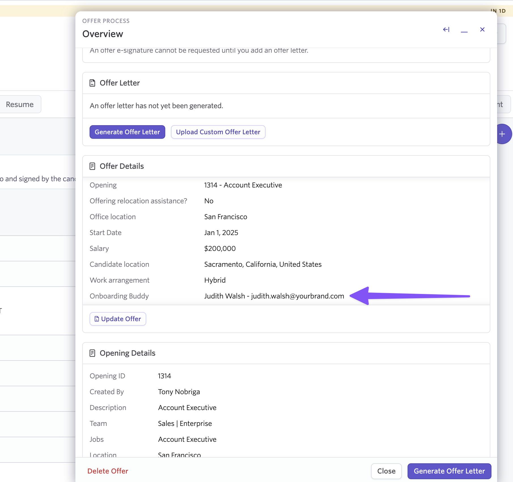This screenshot has height=482, width=513.
Task: Click the $200,000 salary value
Action: point(220,248)
